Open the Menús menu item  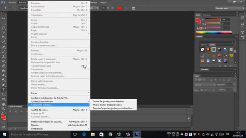(59, 125)
